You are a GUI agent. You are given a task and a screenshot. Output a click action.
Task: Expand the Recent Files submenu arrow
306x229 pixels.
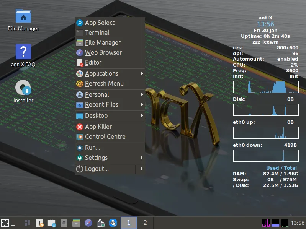pyautogui.click(x=142, y=105)
